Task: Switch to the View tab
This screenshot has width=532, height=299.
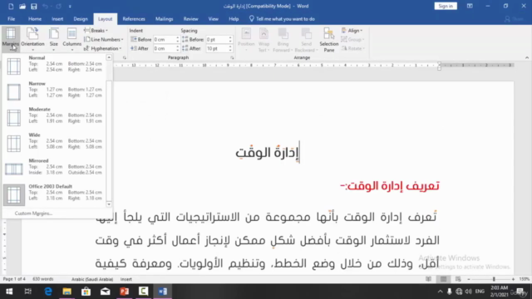Action: click(214, 19)
